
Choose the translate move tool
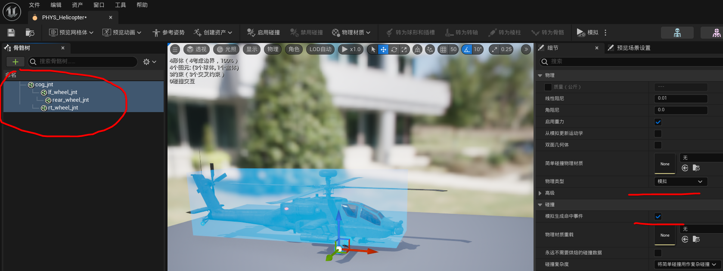(x=383, y=49)
